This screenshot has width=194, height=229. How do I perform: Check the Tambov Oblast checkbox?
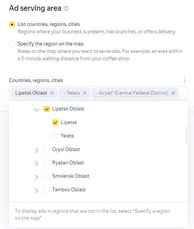pyautogui.click(x=47, y=190)
